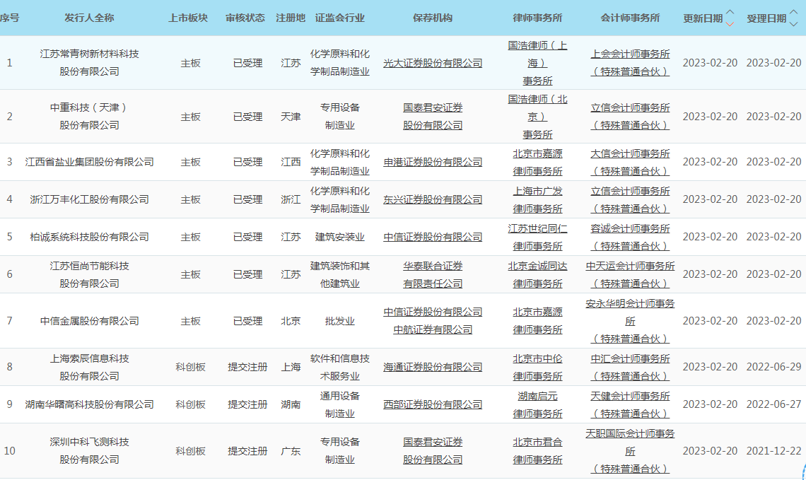The height and width of the screenshot is (480, 806).
Task: Open 申港证券股份有限公司 sponsor link
Action: (x=433, y=162)
